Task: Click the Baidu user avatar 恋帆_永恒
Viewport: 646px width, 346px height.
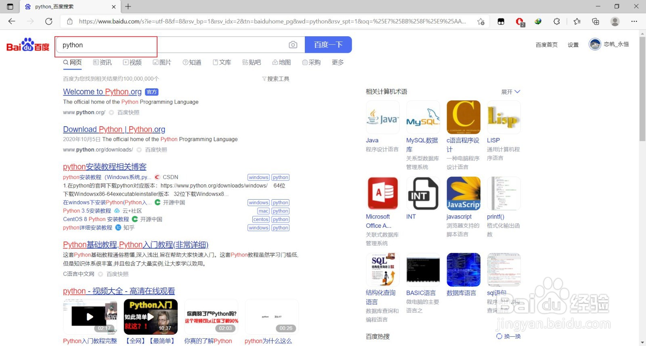Action: click(x=595, y=44)
